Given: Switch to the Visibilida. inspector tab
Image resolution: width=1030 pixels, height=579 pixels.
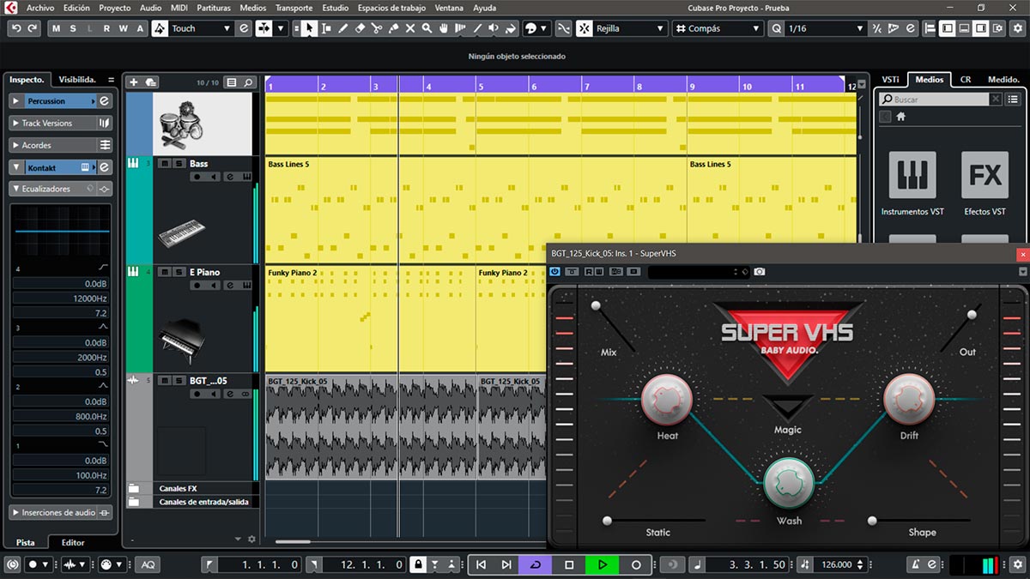Looking at the screenshot, I should point(77,79).
